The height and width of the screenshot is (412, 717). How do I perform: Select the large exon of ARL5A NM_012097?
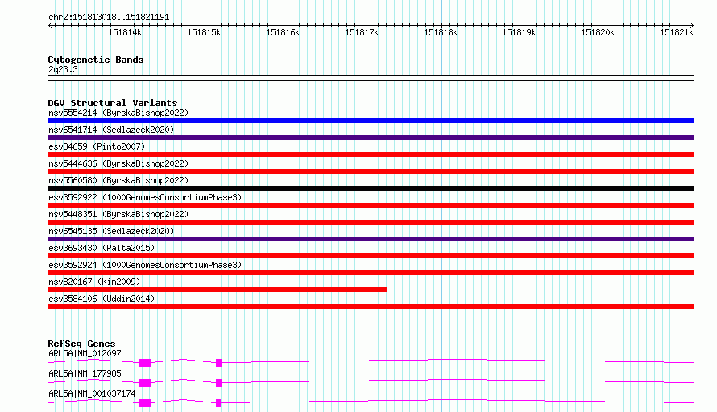[x=145, y=363]
